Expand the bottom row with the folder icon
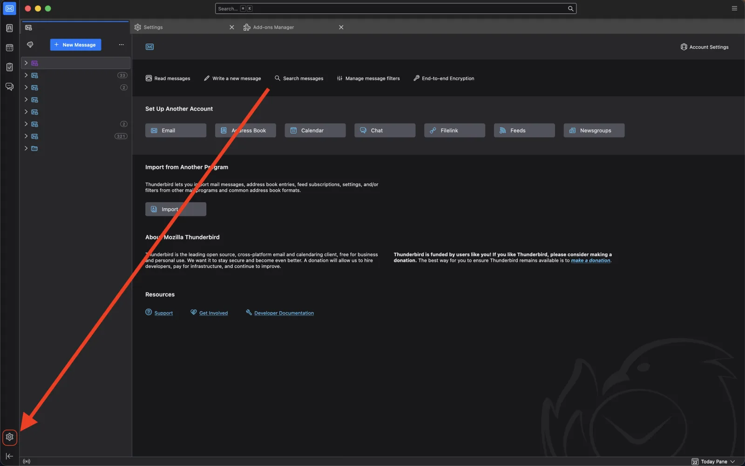The image size is (745, 466). [26, 148]
